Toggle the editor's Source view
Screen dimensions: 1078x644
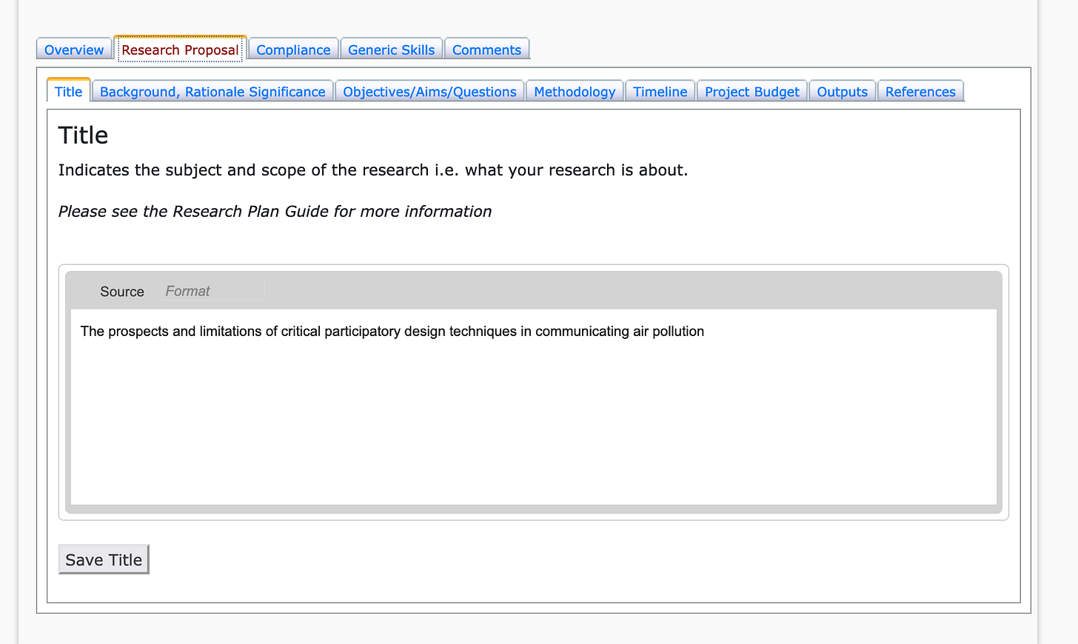coord(121,291)
